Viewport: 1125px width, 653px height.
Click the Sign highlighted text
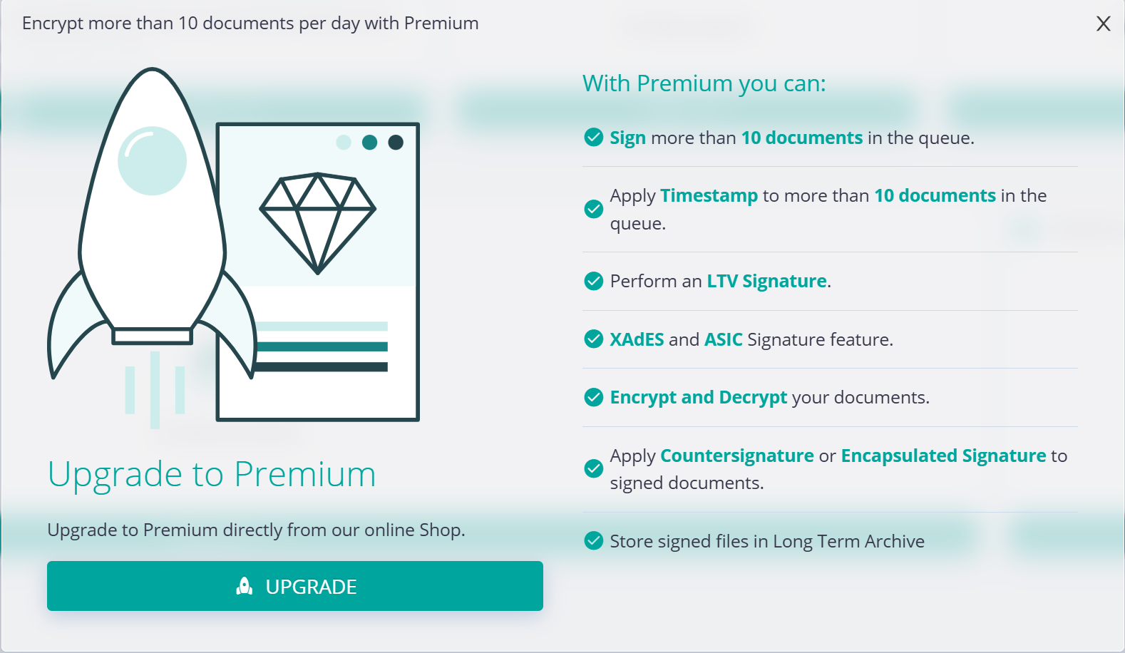[627, 138]
